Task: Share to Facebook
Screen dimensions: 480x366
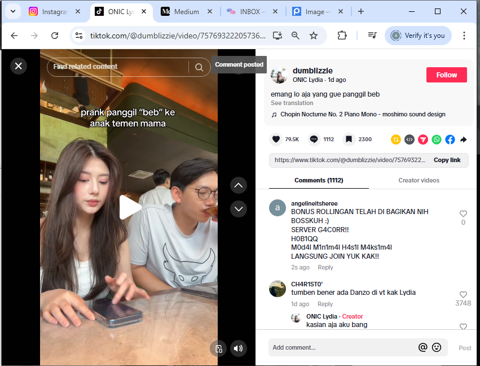Action: pyautogui.click(x=450, y=140)
